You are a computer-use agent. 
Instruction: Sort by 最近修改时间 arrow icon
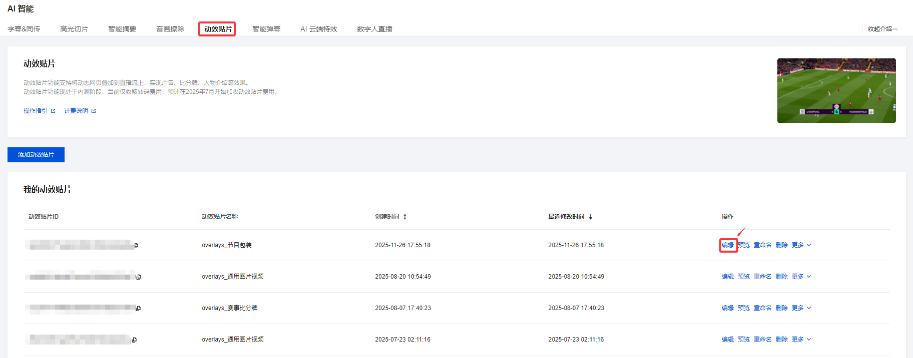tap(591, 217)
